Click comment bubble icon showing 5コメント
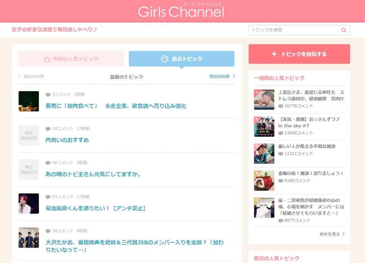 pyautogui.click(x=48, y=95)
